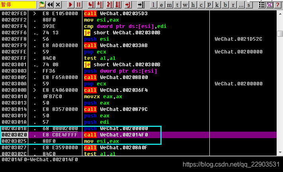
Task: Click the Trace over toolbar icon
Action: click(x=117, y=4)
